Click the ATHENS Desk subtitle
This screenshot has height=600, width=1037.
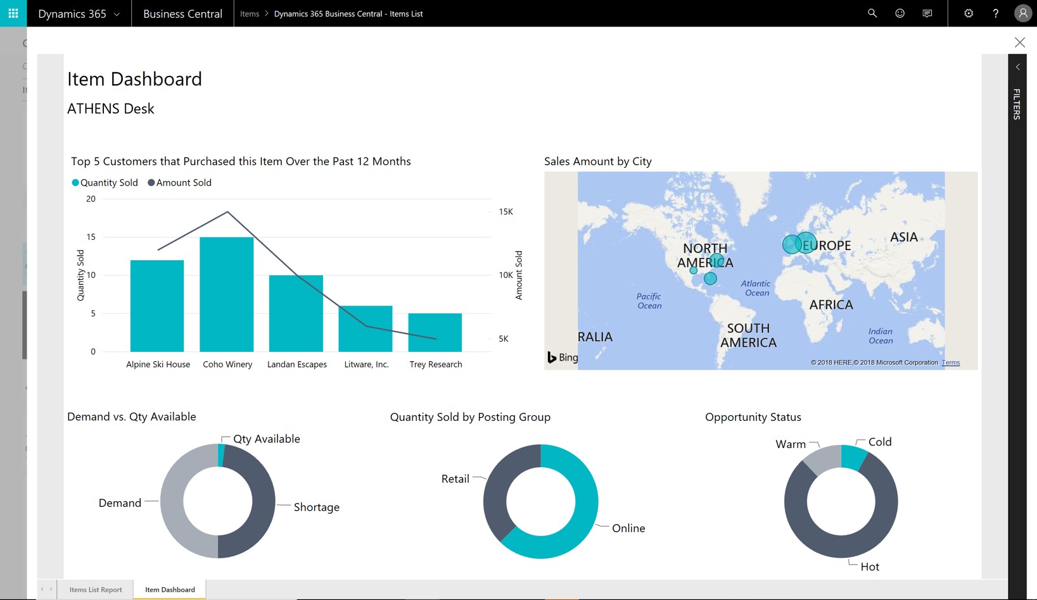click(x=111, y=109)
